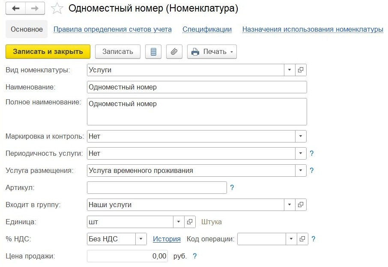The image size is (388, 267).
Task: Focus the Цена продажи amount field
Action: (127, 256)
